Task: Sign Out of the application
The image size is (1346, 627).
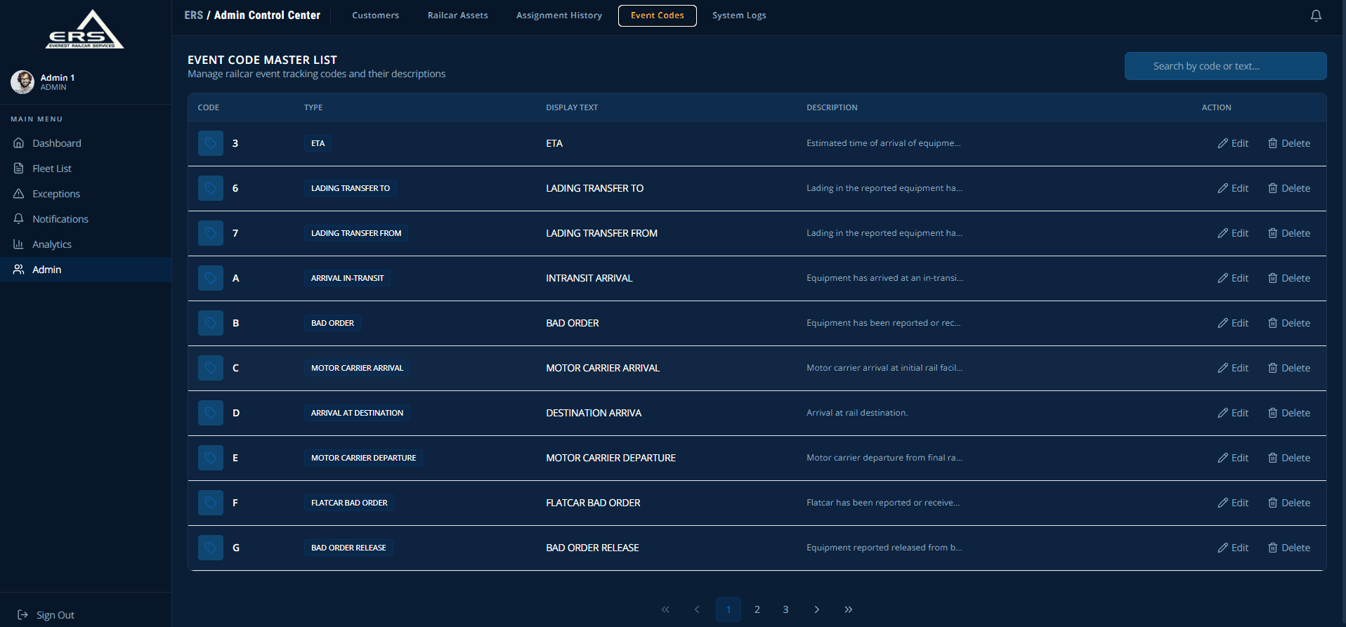Action: click(46, 615)
